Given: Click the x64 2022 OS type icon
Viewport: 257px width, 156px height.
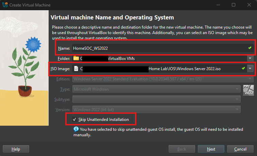Looking at the screenshot, I should (x=248, y=90).
